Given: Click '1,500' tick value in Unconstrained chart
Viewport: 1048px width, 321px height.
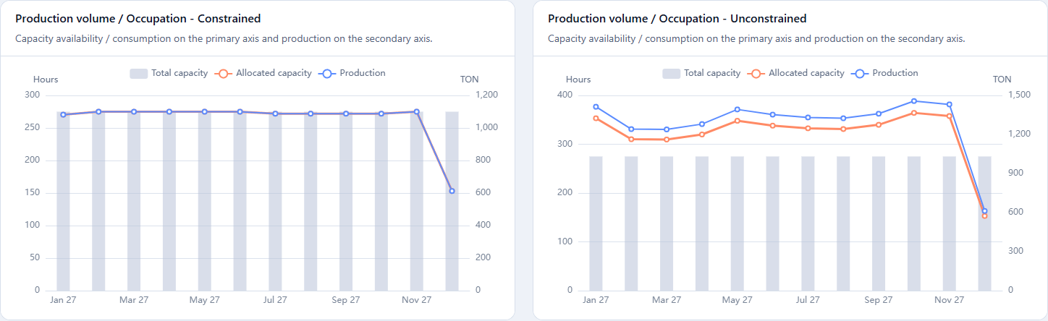Looking at the screenshot, I should coord(1018,95).
